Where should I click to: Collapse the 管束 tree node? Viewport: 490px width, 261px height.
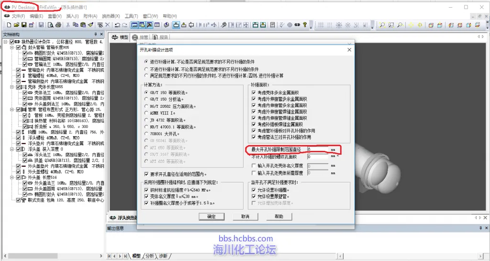pyautogui.click(x=13, y=109)
